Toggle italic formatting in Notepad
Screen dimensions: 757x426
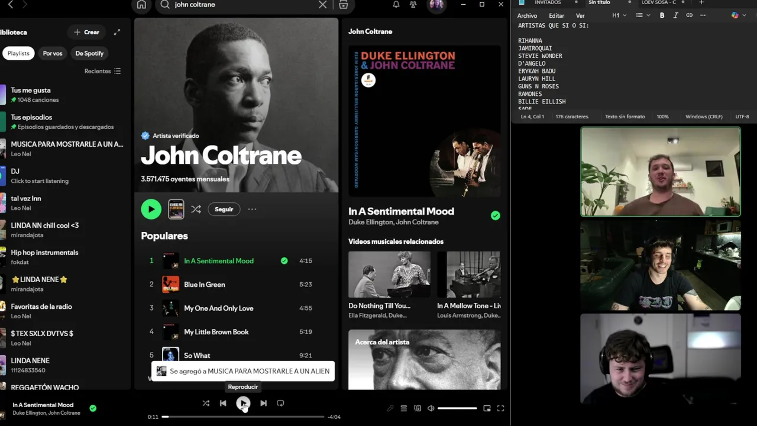(x=676, y=15)
